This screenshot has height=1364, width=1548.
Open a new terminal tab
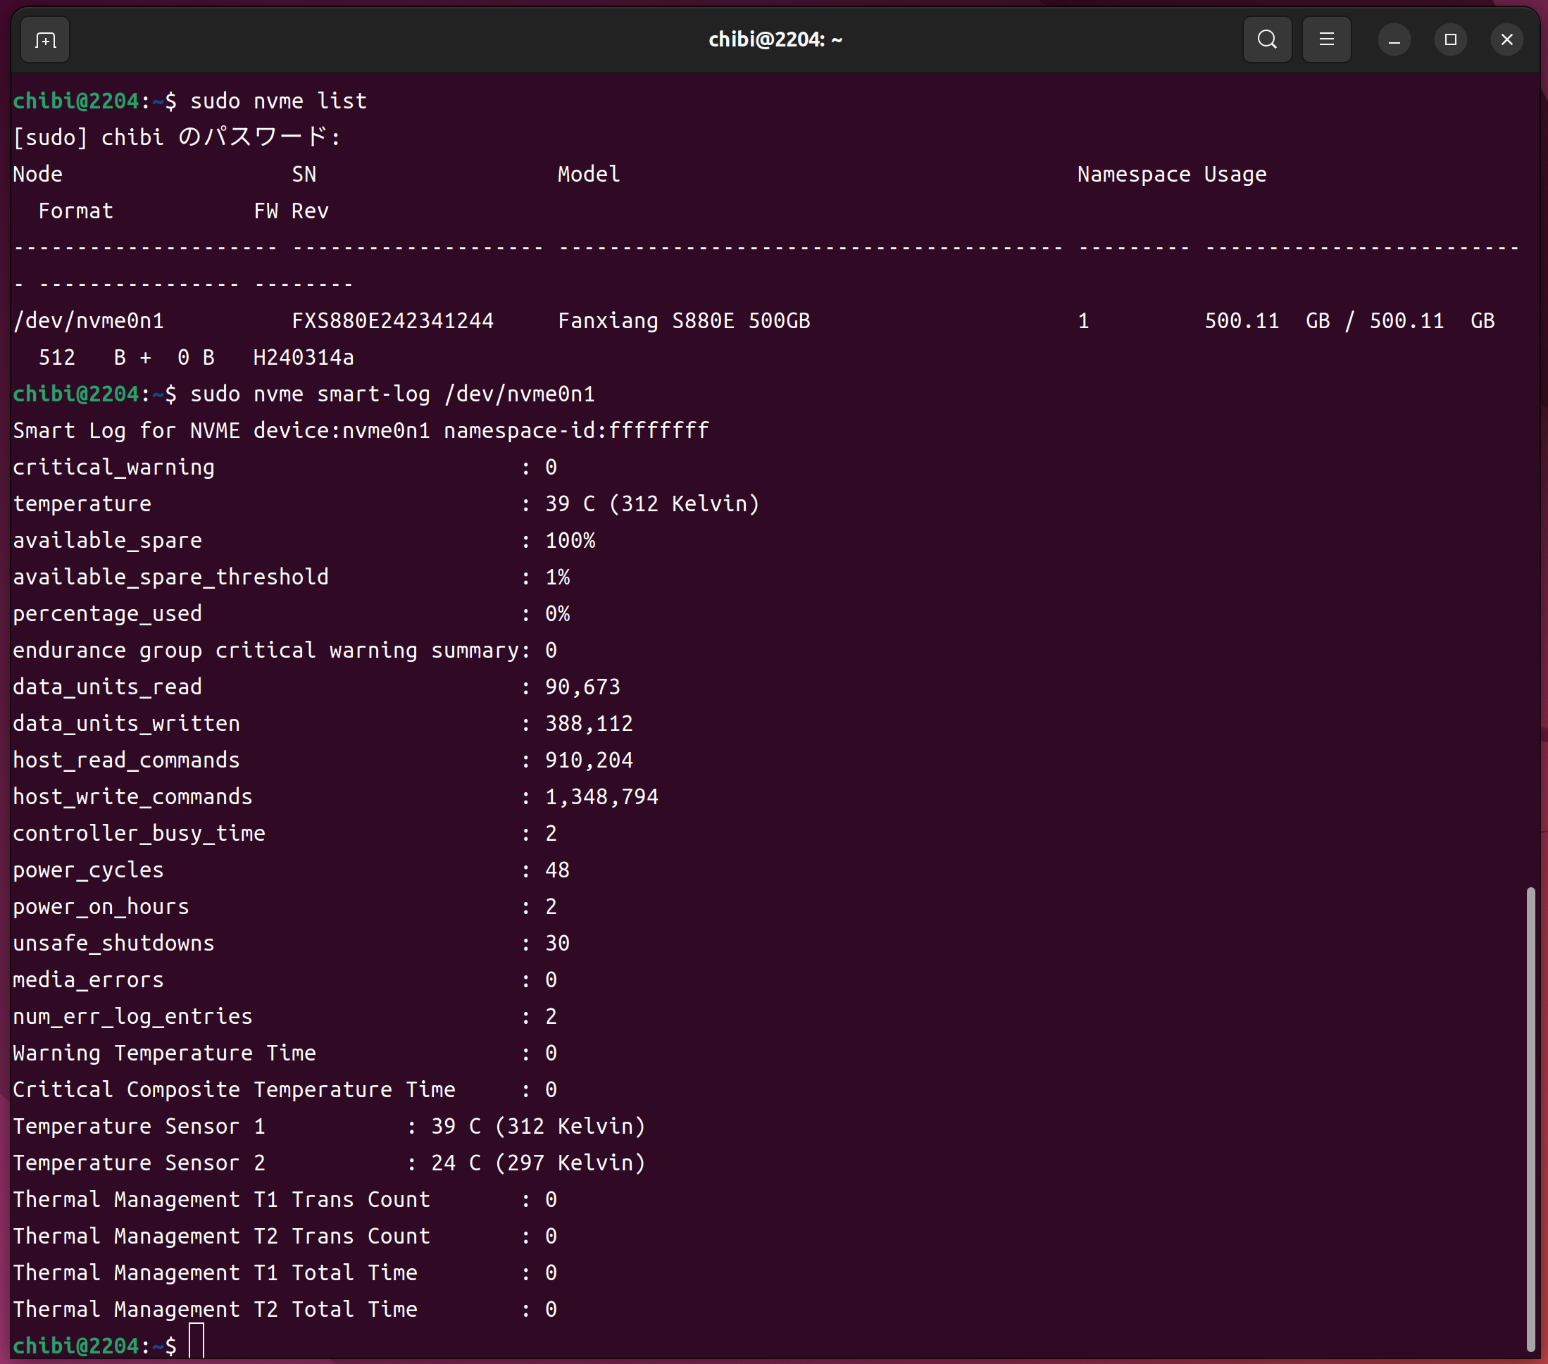46,39
